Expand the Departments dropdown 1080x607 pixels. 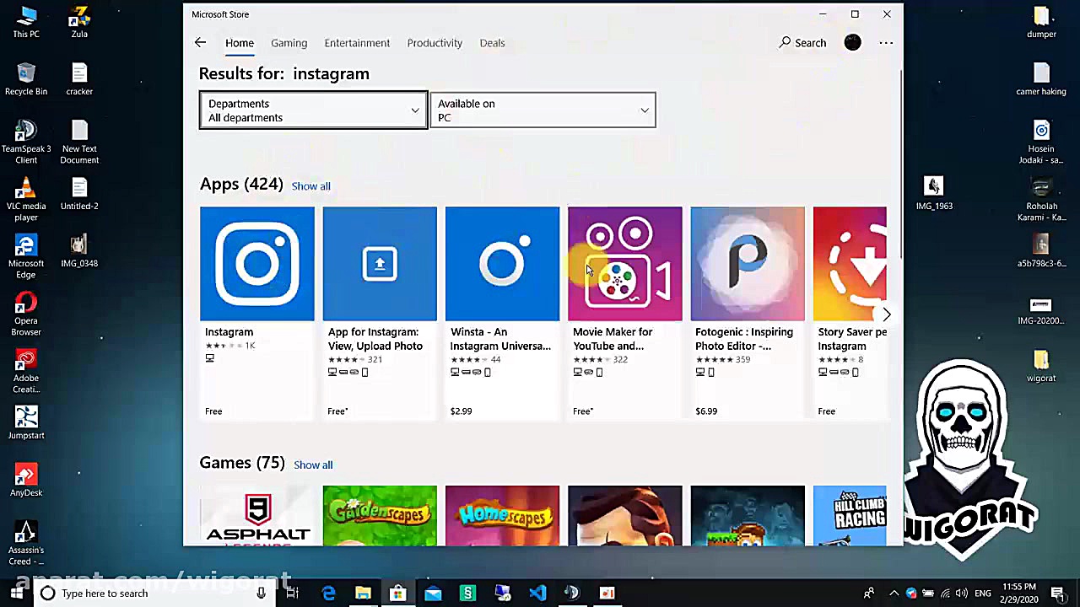pos(313,110)
